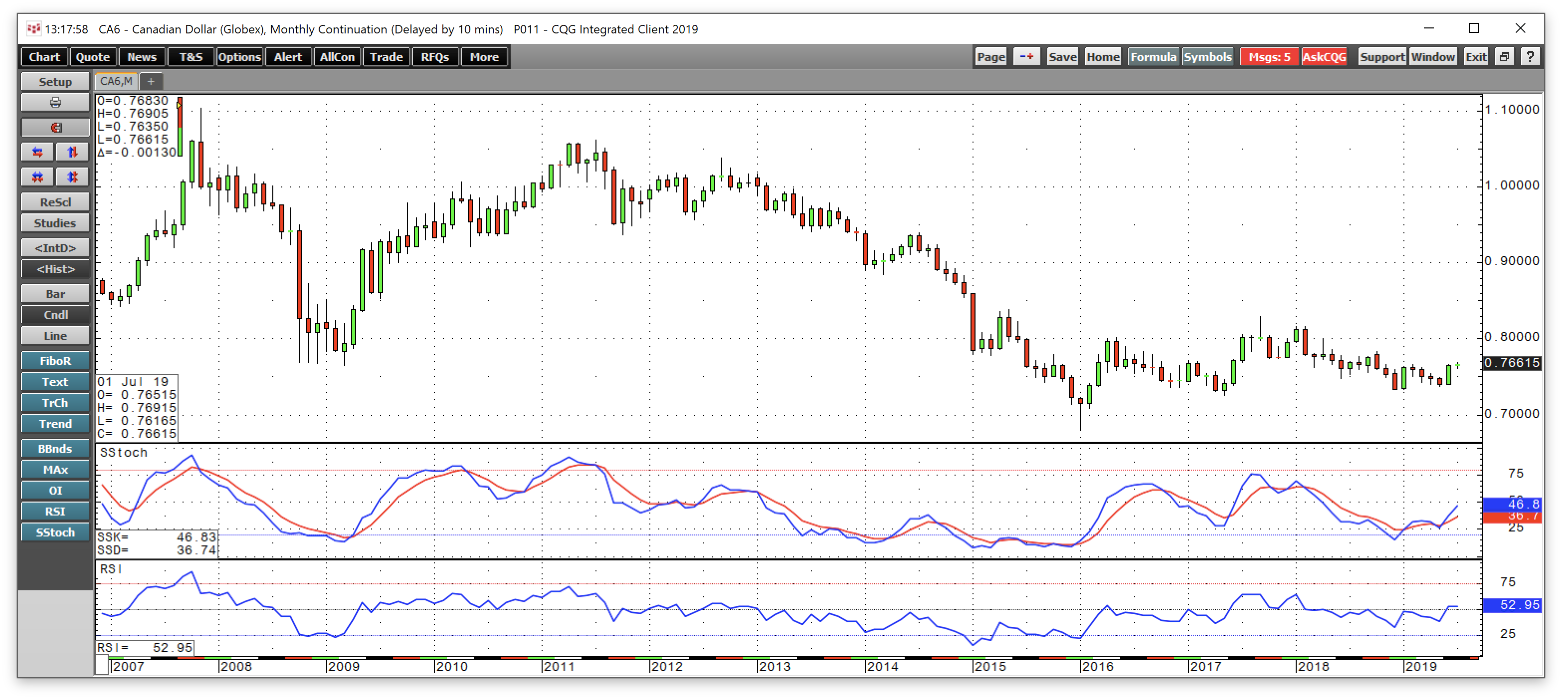This screenshot has height=699, width=1562.
Task: Open the Alert menu
Action: pos(288,56)
